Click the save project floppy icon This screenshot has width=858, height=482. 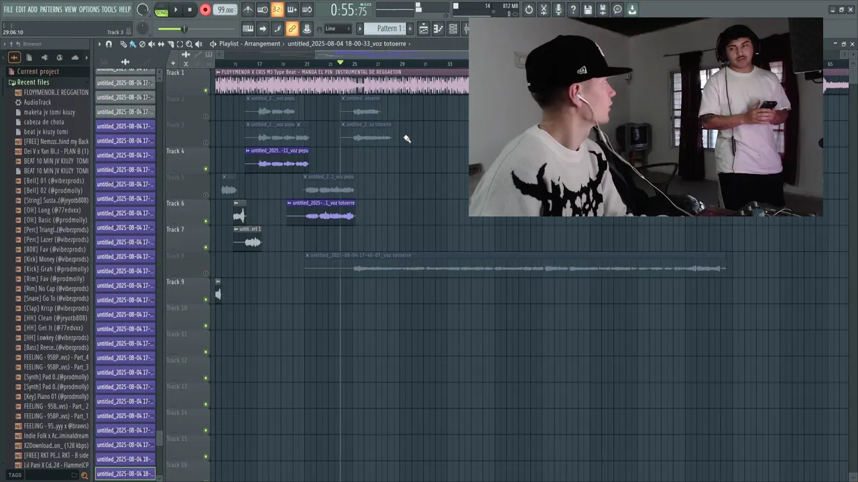pyautogui.click(x=588, y=9)
